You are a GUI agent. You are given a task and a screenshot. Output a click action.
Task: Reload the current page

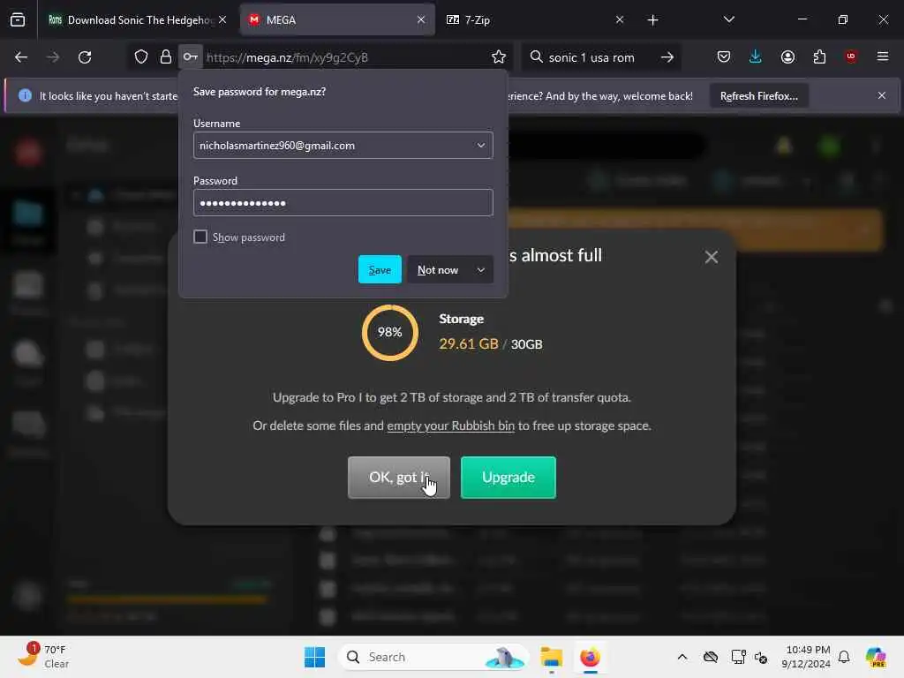click(86, 57)
